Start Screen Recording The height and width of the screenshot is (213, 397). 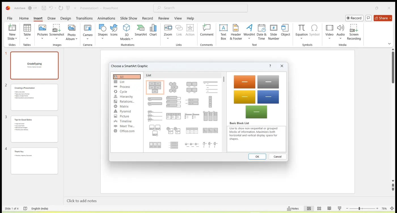pyautogui.click(x=354, y=32)
